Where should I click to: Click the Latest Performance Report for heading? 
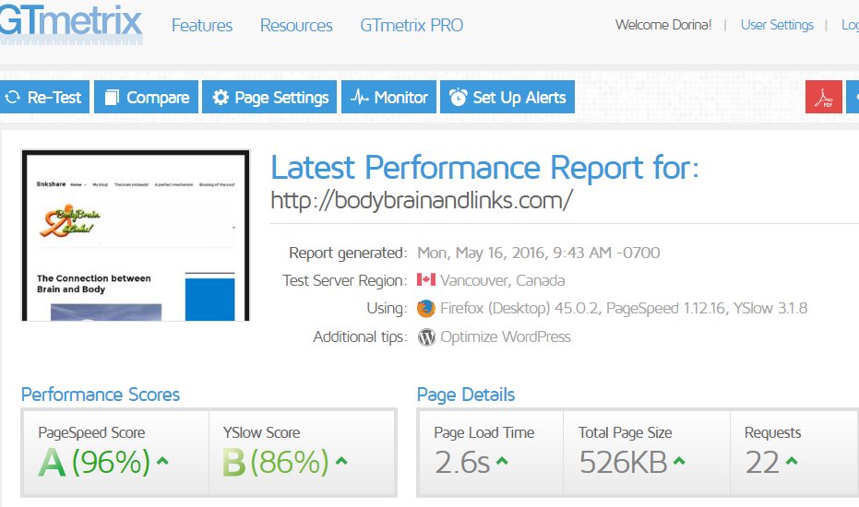pos(484,167)
